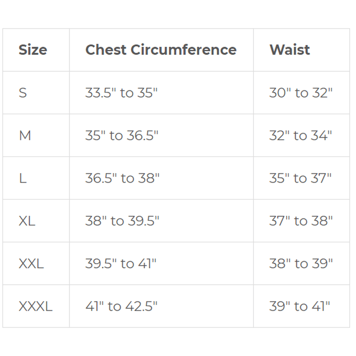This screenshot has height=356, width=356.
Task: Click waist value 30" to 32"
Action: 301,93
